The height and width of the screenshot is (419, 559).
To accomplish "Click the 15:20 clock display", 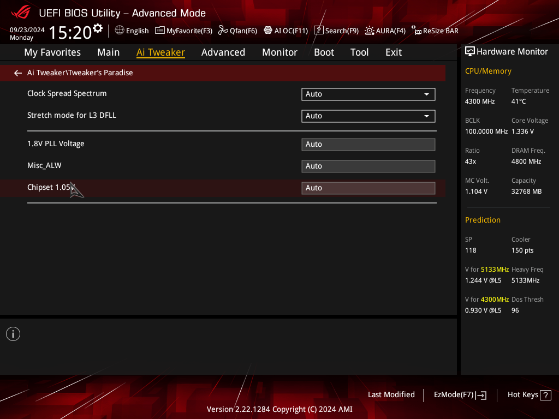I will point(70,32).
